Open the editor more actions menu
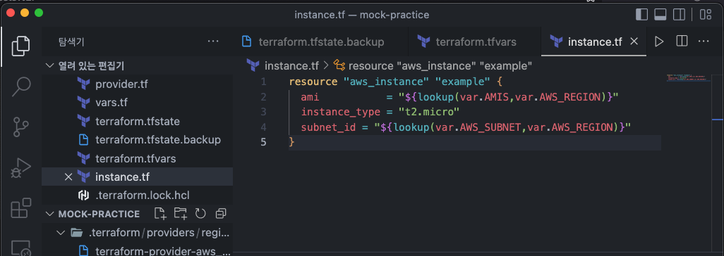 click(x=704, y=41)
